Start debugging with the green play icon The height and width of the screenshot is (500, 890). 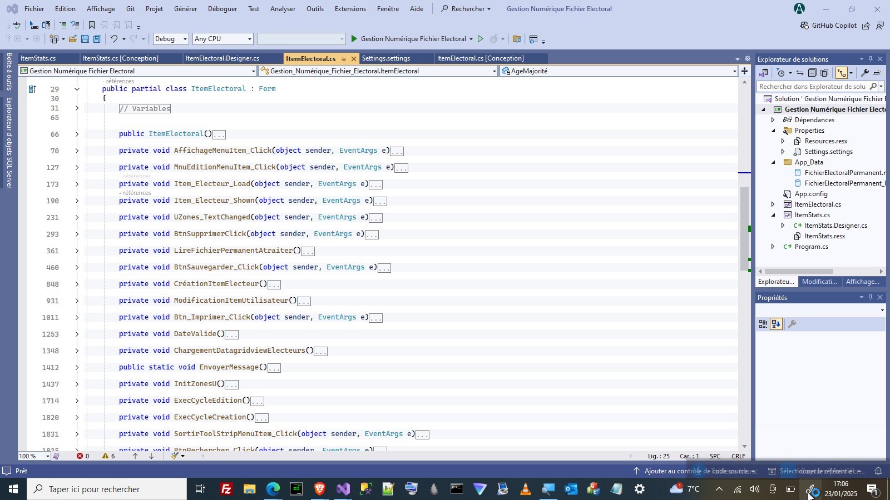coord(354,39)
